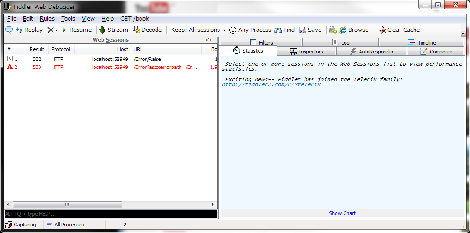470x233 pixels.
Task: Open the Edit menu
Action: click(28, 19)
